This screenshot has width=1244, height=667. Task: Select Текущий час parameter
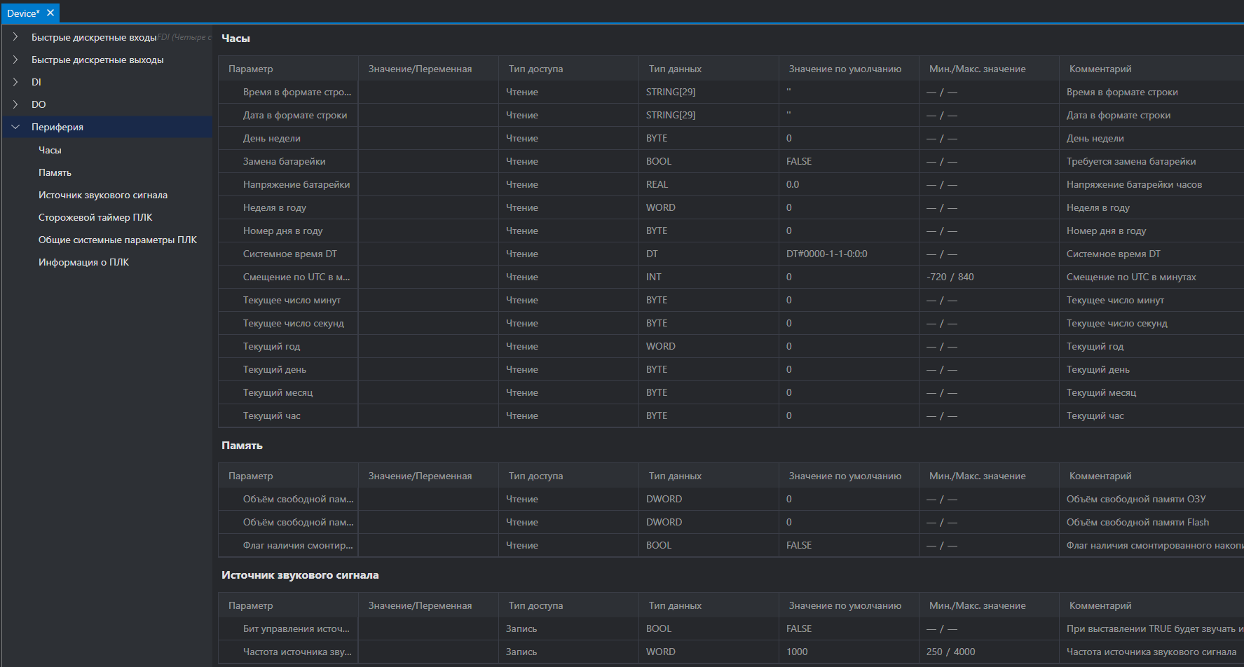[272, 415]
